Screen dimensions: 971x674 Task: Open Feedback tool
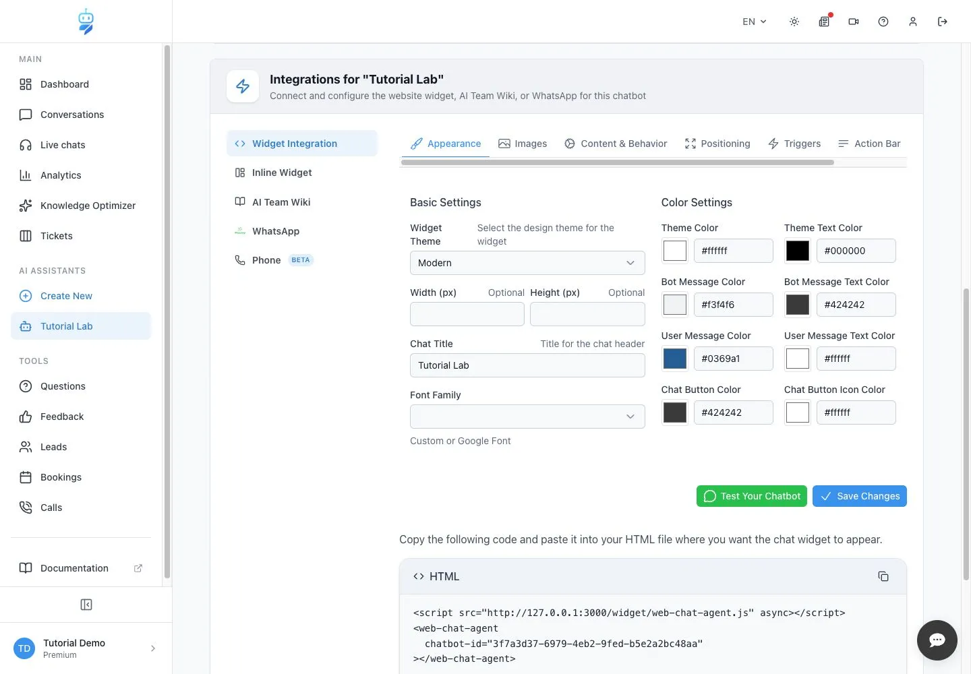tap(81, 417)
